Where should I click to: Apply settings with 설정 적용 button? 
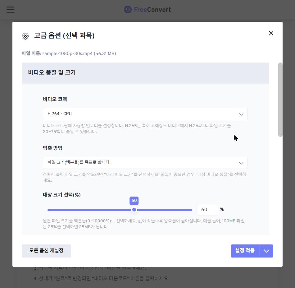point(245,251)
